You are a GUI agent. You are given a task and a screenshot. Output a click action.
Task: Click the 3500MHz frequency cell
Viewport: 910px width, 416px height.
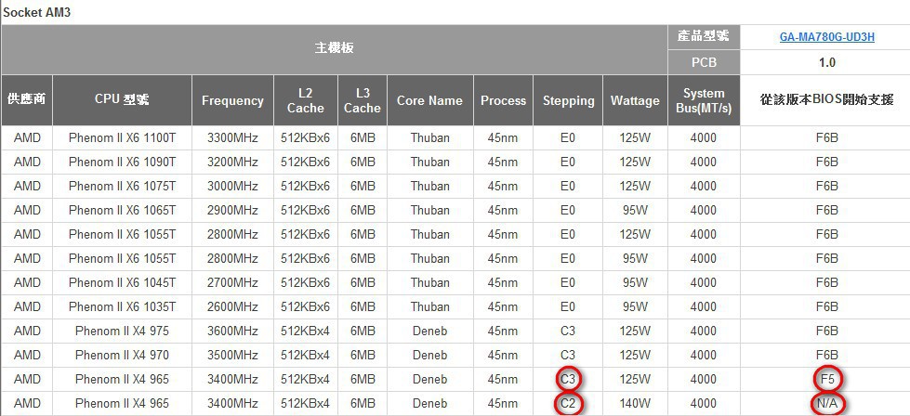(232, 355)
